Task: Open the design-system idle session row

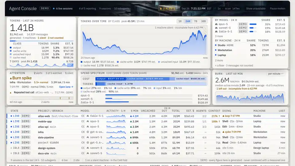Action: click(147, 148)
